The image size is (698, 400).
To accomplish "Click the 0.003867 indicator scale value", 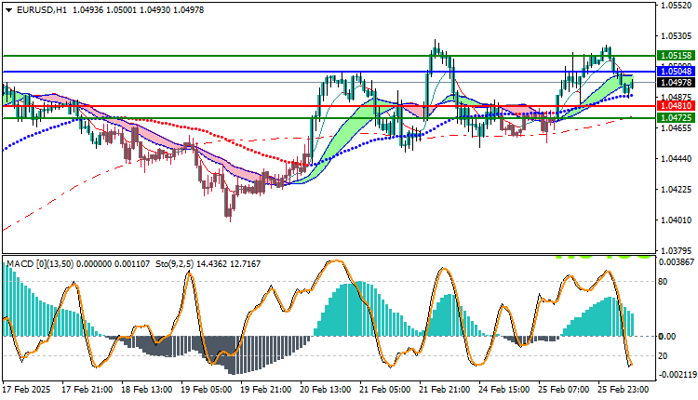I will [677, 262].
